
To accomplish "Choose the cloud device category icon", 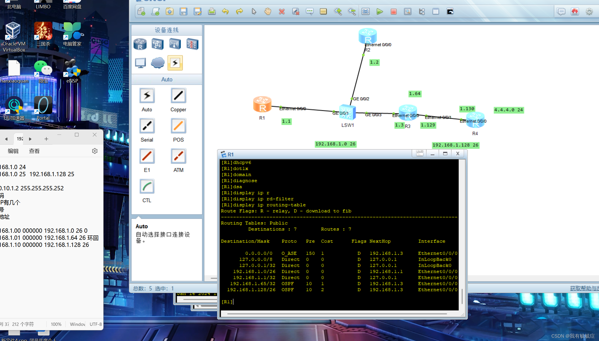I will tap(157, 63).
